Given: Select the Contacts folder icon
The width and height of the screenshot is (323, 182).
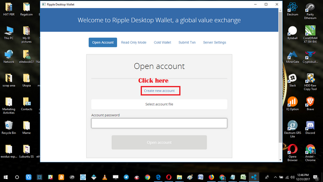Looking at the screenshot, I should 26,104.
